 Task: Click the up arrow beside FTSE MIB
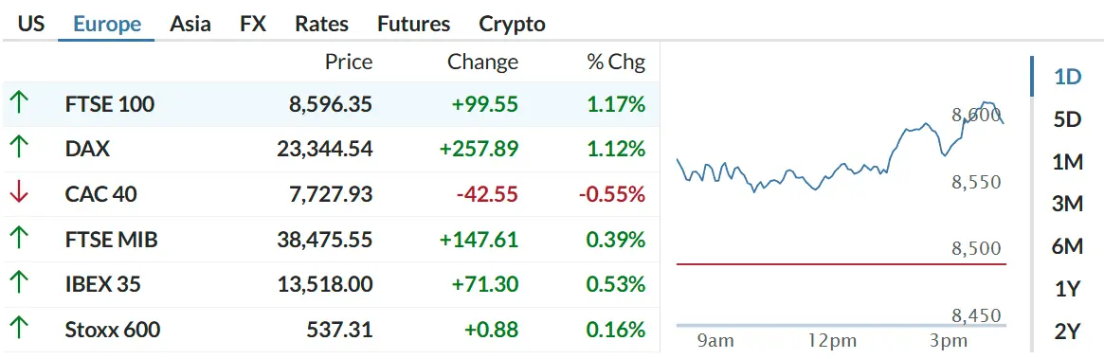(18, 240)
